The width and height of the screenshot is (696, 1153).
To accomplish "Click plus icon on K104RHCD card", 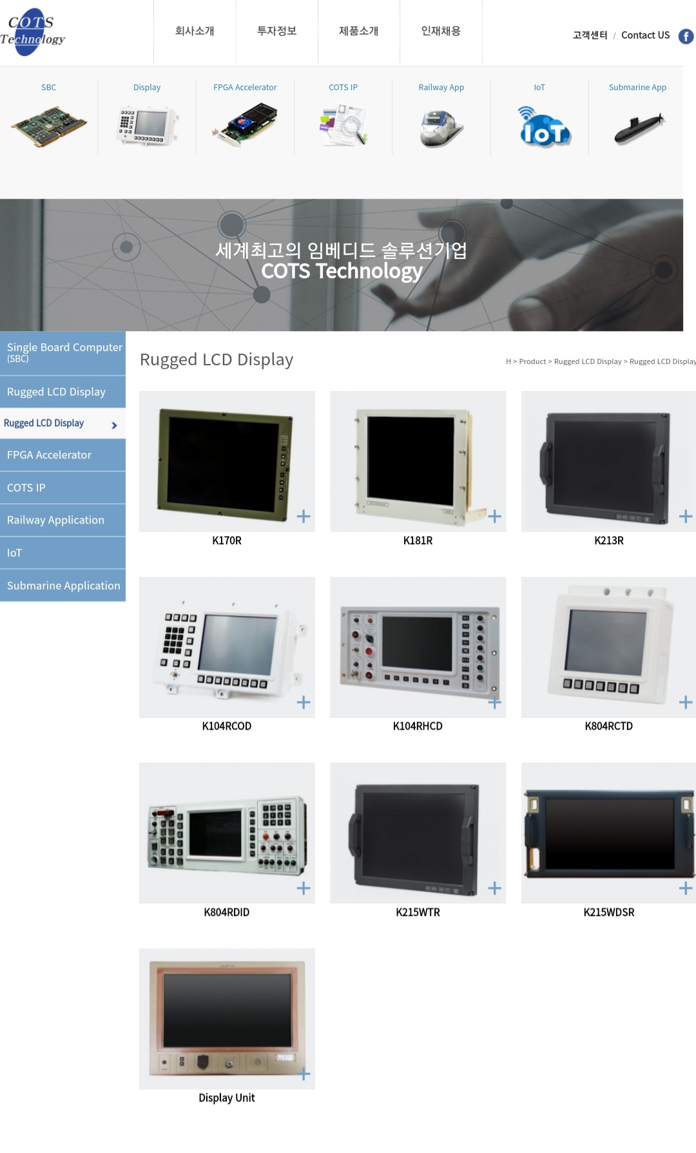I will [x=494, y=702].
